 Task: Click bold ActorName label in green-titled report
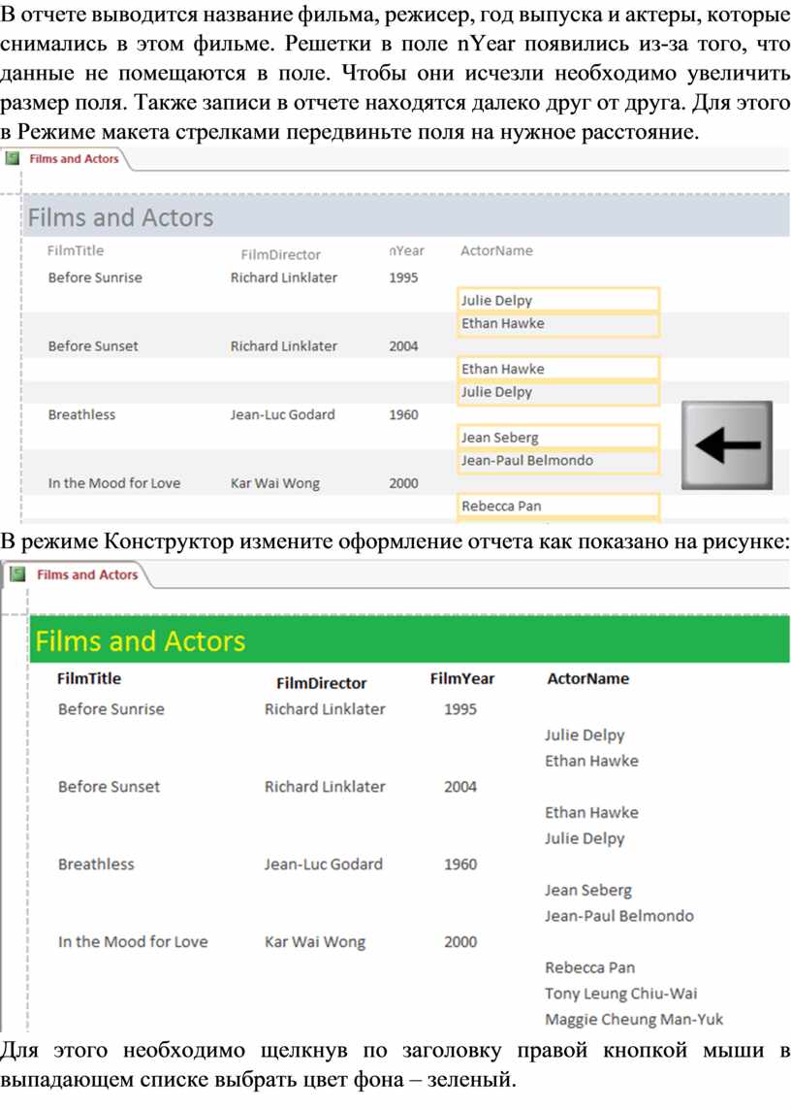(x=588, y=678)
